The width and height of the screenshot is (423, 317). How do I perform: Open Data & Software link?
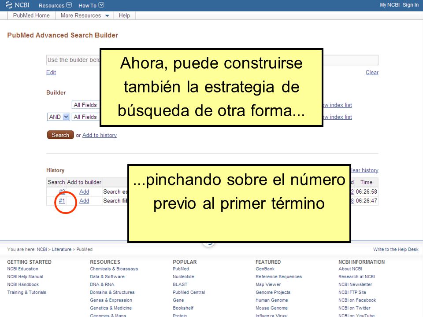click(107, 276)
